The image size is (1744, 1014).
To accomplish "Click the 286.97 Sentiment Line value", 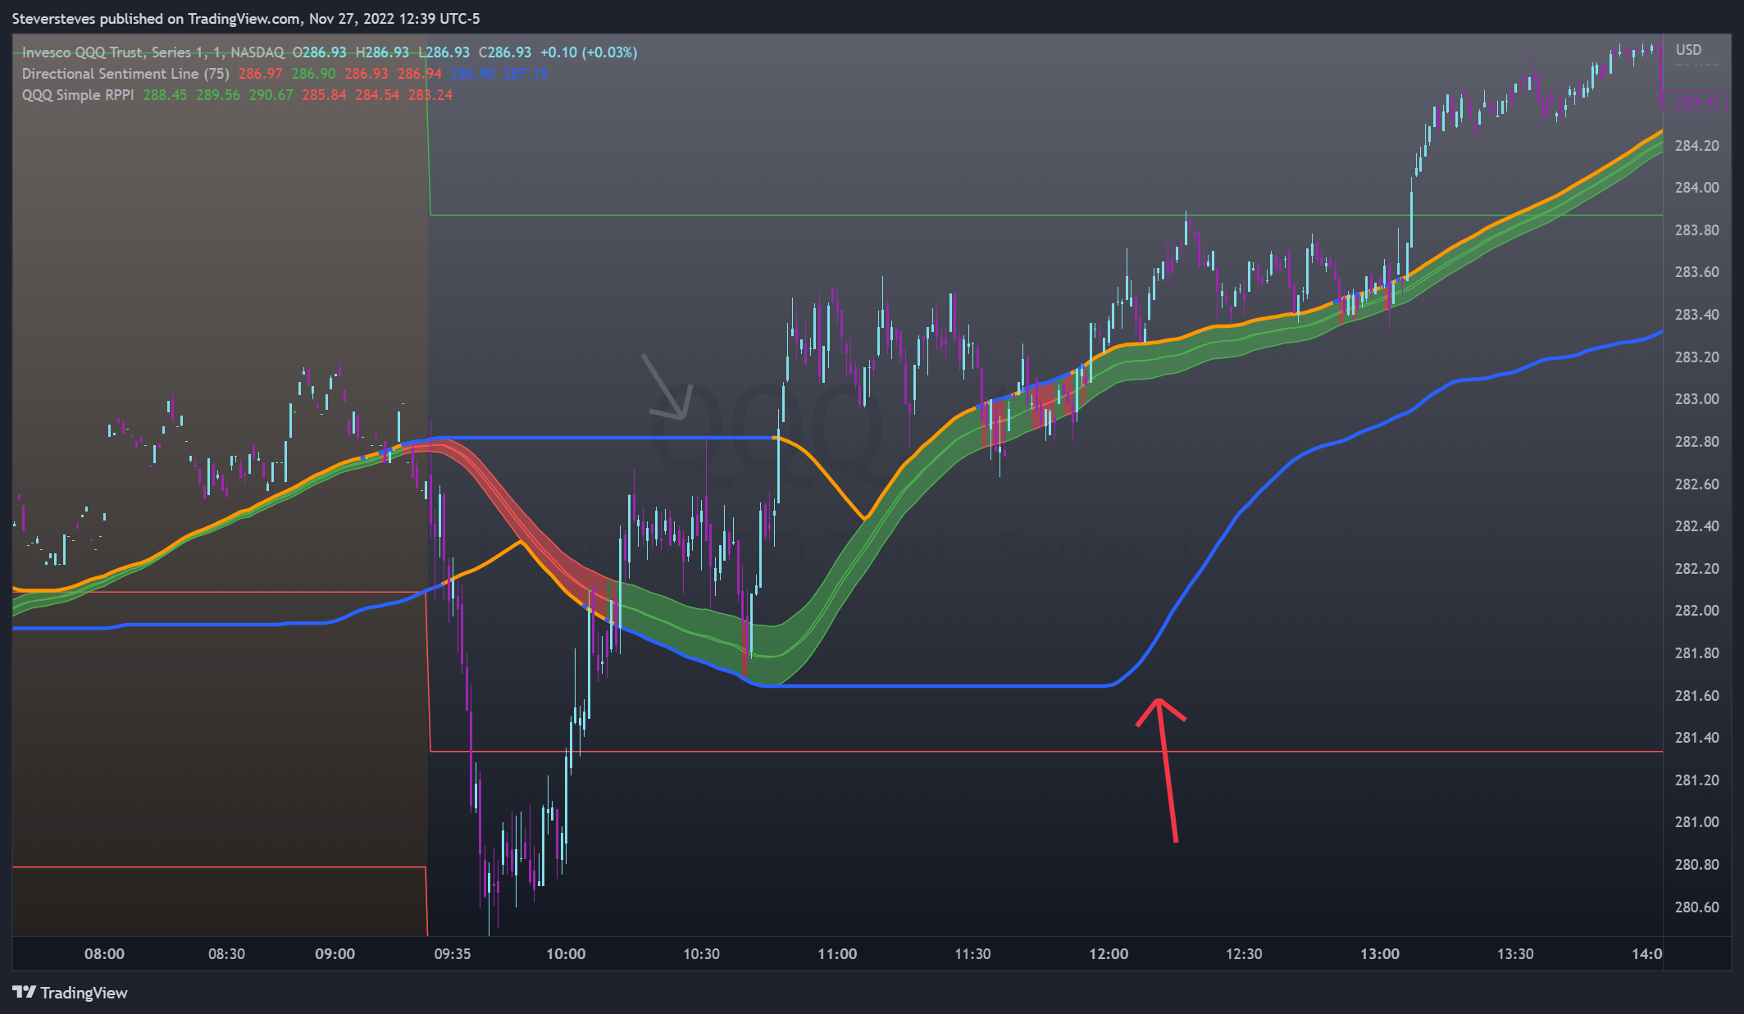I will click(x=260, y=74).
